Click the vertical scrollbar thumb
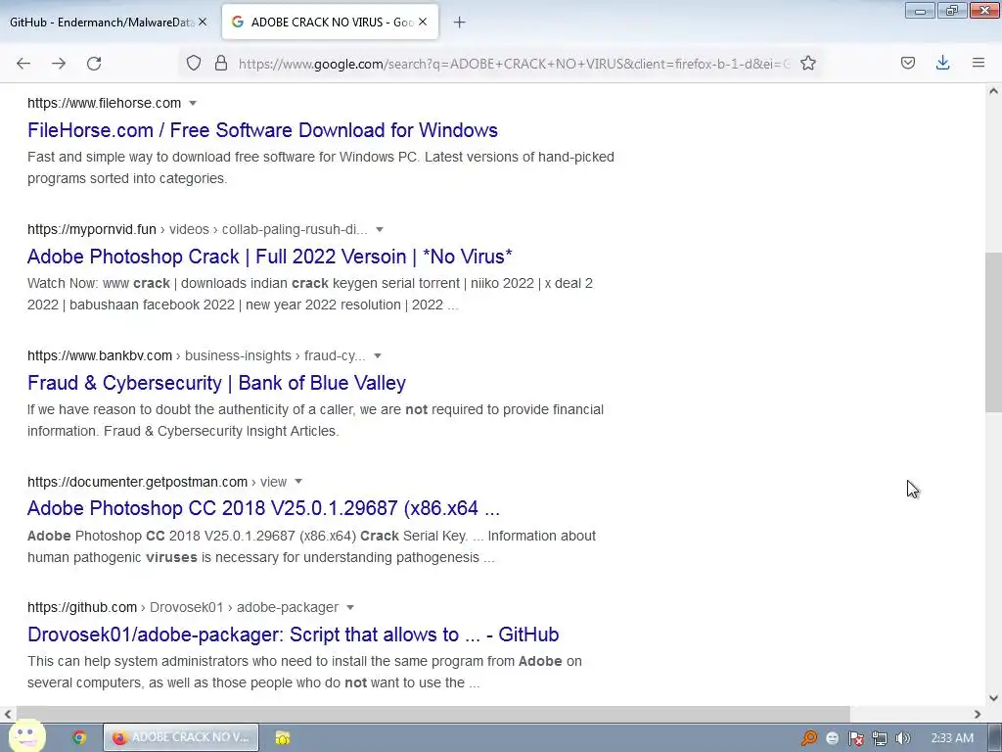1002x752 pixels. click(993, 333)
